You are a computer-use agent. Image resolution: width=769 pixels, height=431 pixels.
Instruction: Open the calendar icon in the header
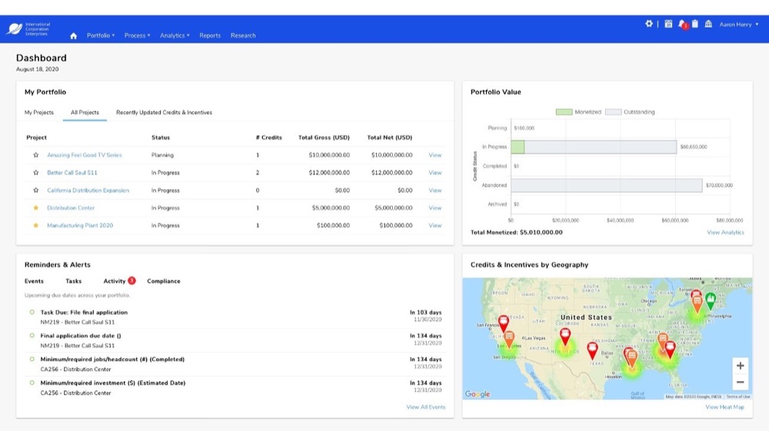point(668,24)
